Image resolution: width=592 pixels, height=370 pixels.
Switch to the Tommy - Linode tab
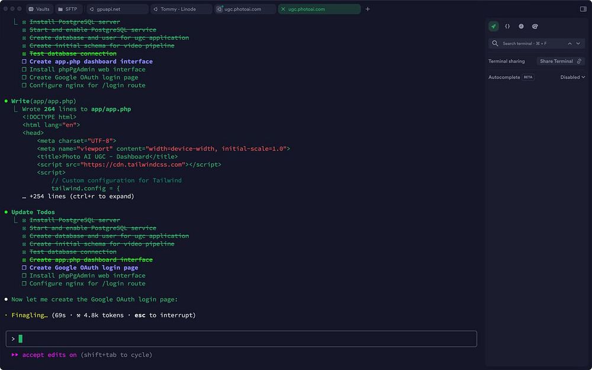pyautogui.click(x=182, y=9)
